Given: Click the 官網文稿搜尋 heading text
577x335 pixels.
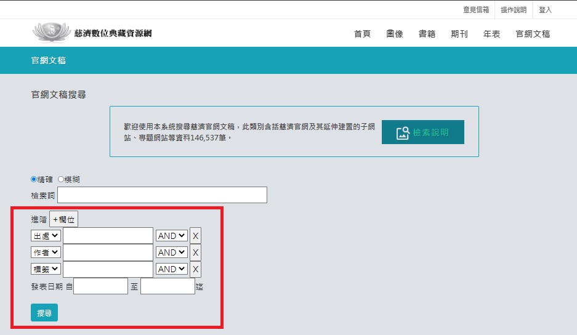Looking at the screenshot, I should (59, 95).
